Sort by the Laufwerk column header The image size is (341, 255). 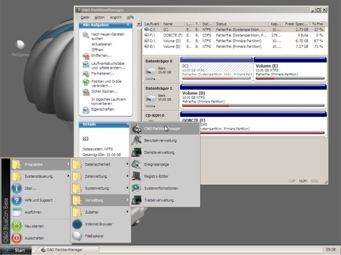pyautogui.click(x=152, y=24)
